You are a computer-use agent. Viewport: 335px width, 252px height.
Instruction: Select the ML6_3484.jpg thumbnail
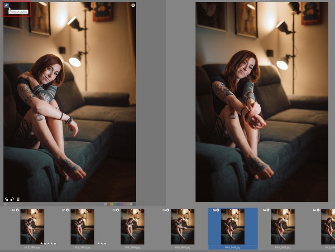click(32, 227)
